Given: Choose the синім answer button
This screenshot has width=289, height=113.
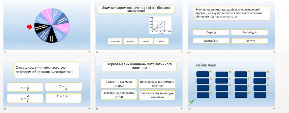Looking at the screenshot, I should point(146,41).
